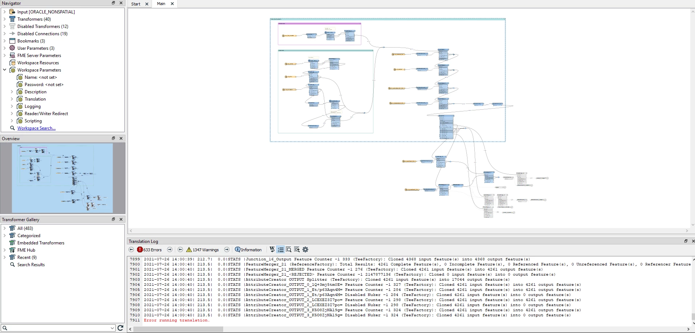Select the Main tab
This screenshot has height=333, width=695.
161,4
